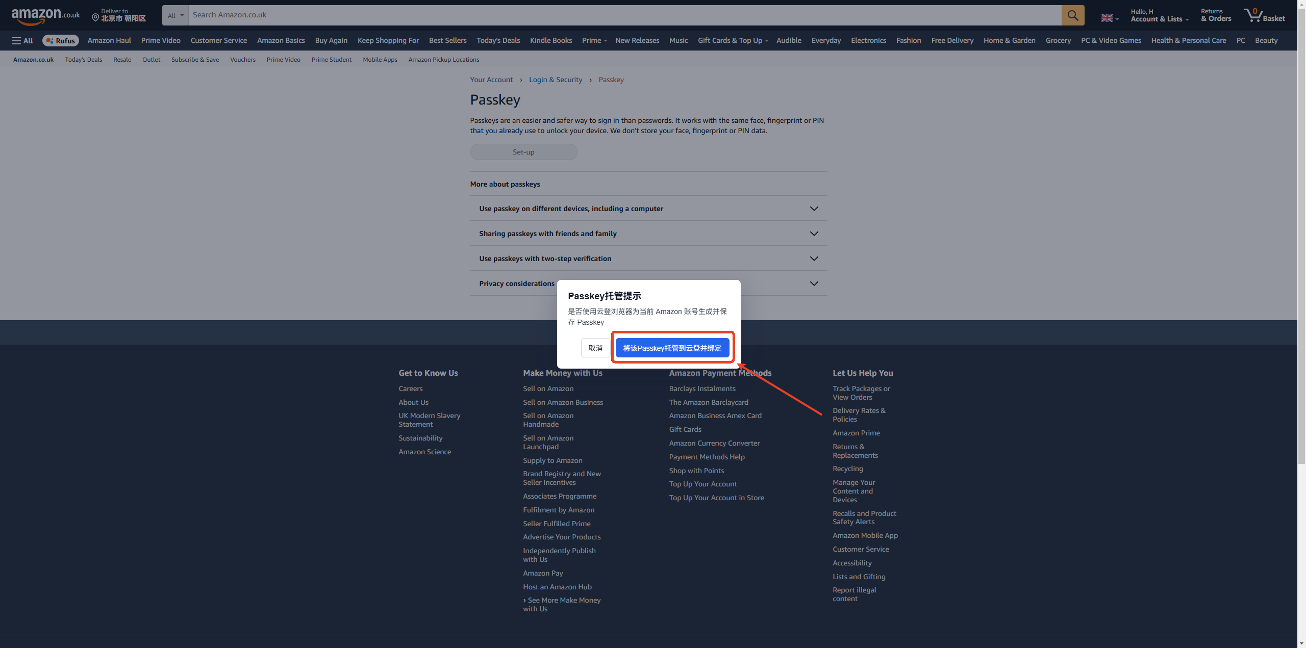Open Amazon Currency Converter footer link
Viewport: 1306px width, 648px height.
714,444
